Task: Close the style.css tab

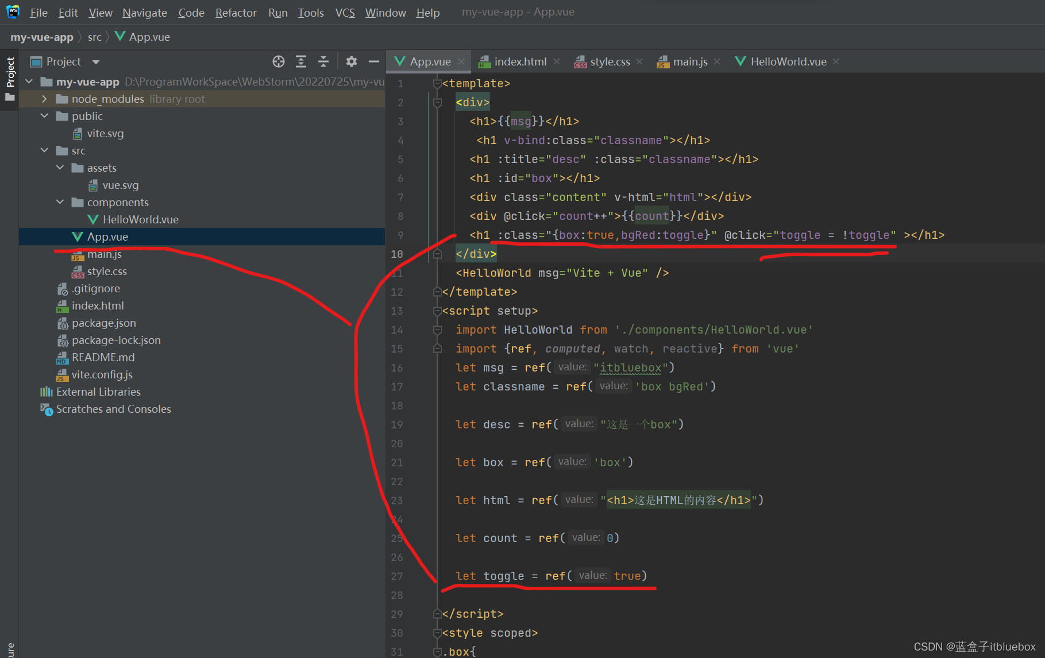Action: pyautogui.click(x=639, y=61)
